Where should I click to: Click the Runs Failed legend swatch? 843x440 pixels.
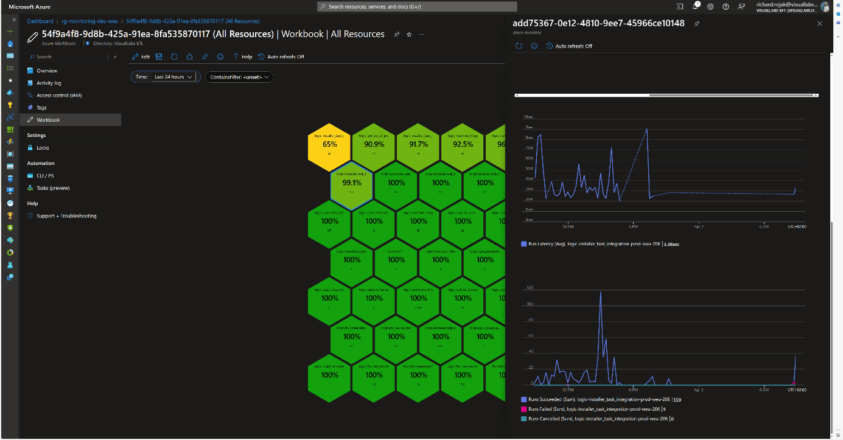tap(524, 409)
